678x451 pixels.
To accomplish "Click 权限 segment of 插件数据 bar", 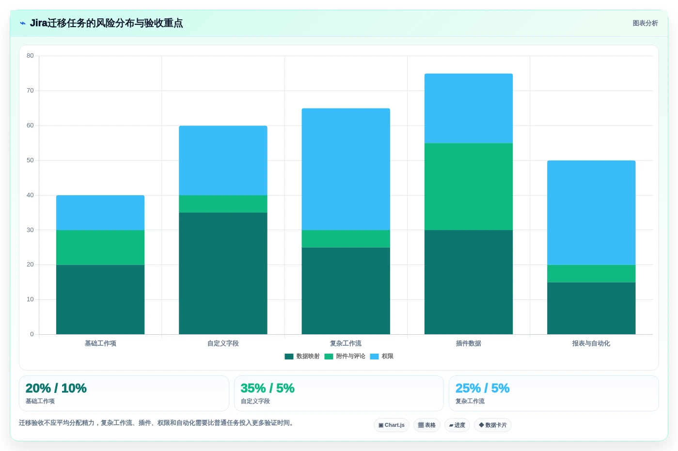I will pos(469,108).
